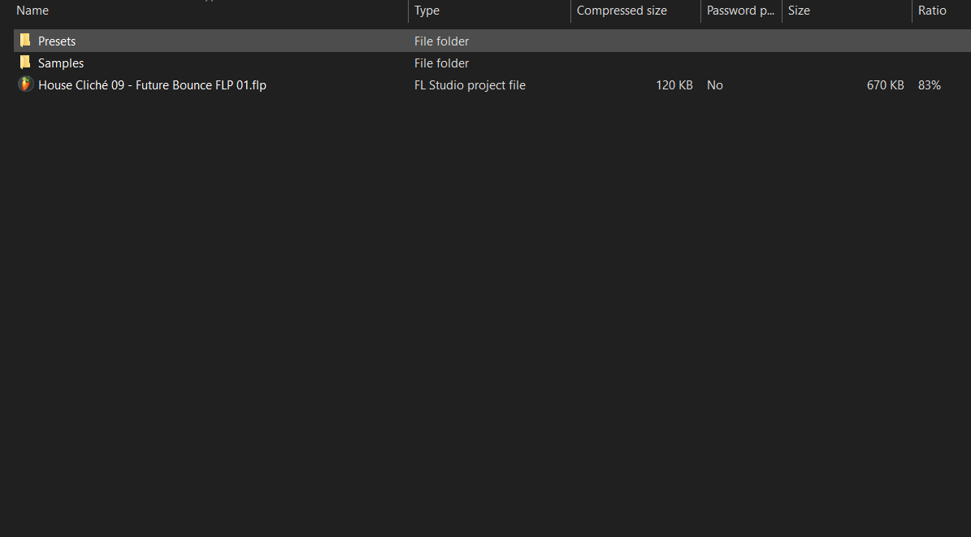Sort files by the Name column header
Viewport: 971px width, 537px height.
[33, 11]
